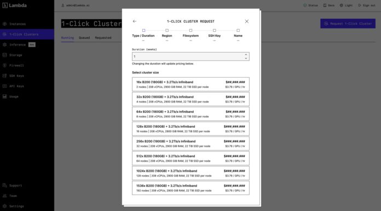Select the Type / Duration step marker
Screen dimensions: 381x211
point(143,31)
